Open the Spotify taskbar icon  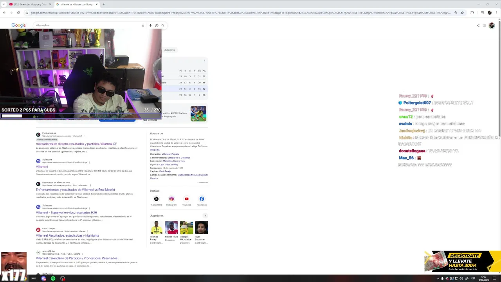click(x=53, y=278)
